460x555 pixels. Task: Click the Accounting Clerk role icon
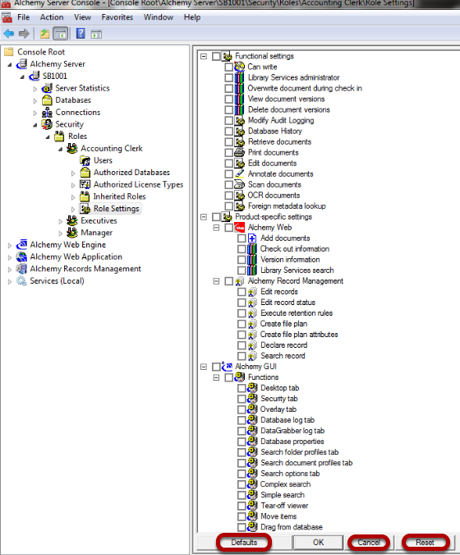[72, 148]
